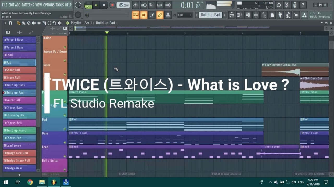Open the plugin picker plug icon
This screenshot has width=334, height=187.
[280, 15]
